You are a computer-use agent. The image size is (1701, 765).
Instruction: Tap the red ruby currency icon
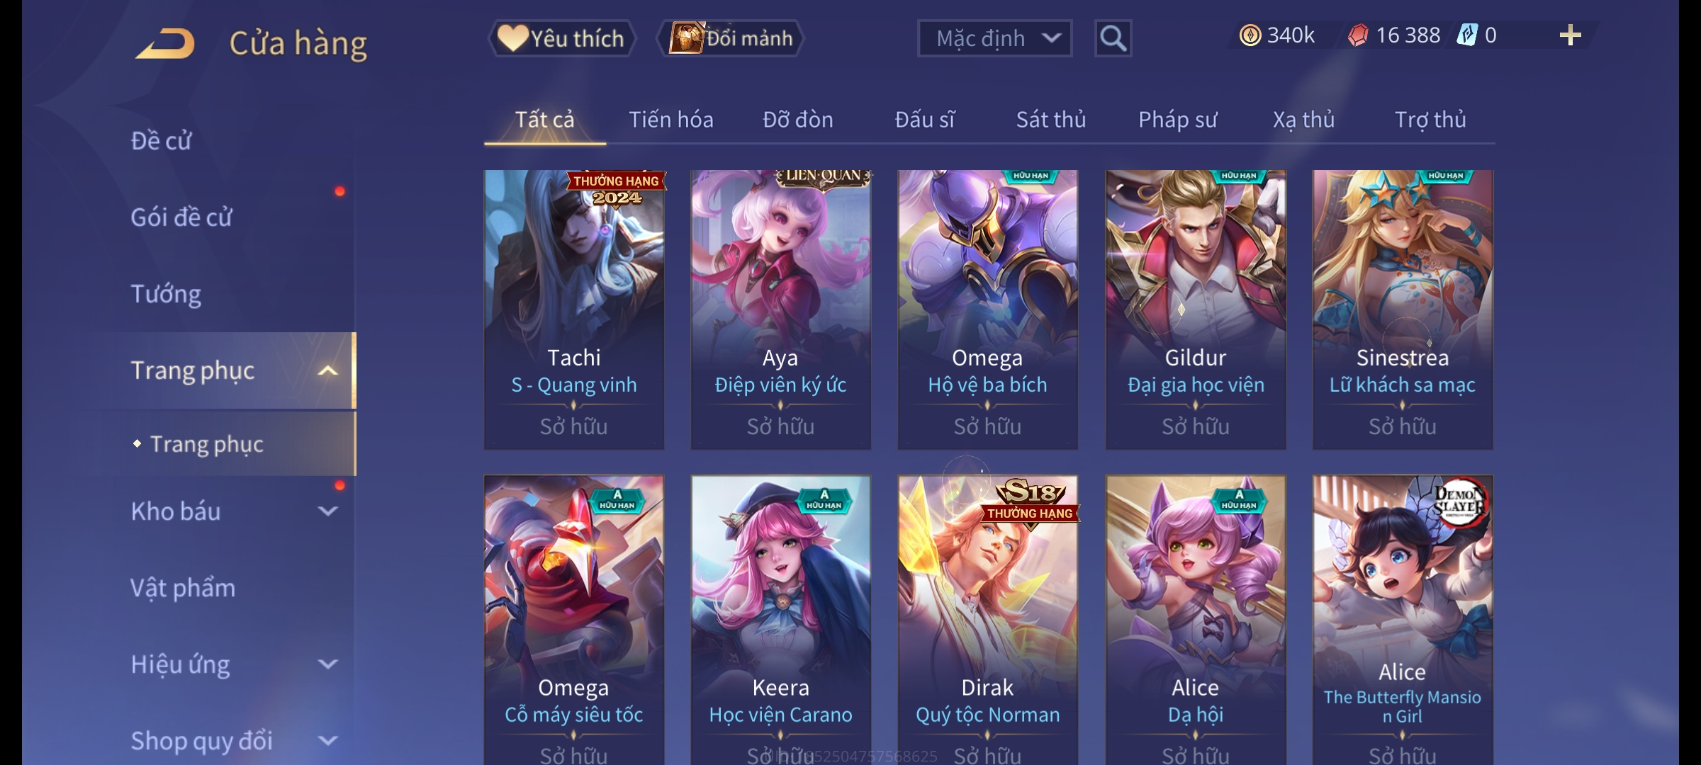coord(1358,35)
